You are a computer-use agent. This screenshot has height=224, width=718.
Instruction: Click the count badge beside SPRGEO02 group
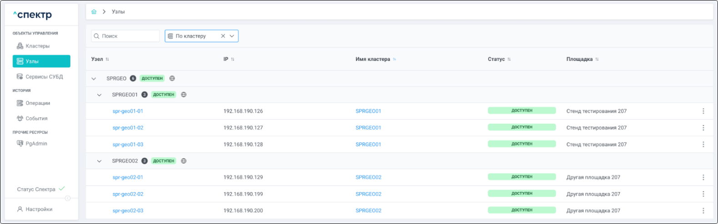[x=145, y=161]
